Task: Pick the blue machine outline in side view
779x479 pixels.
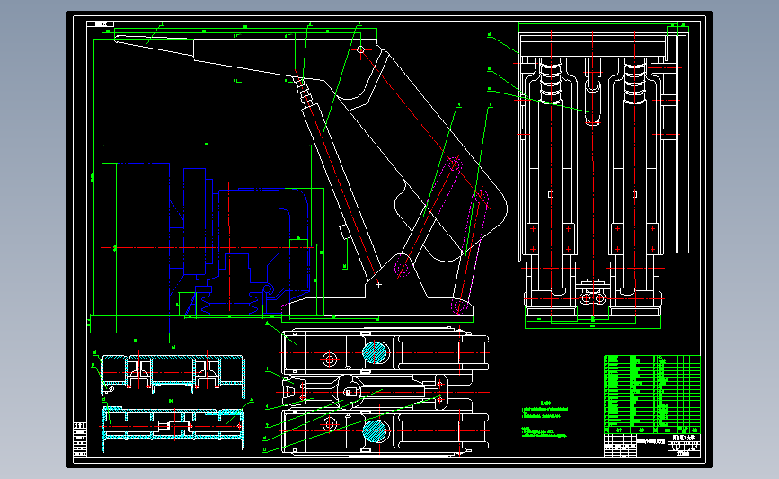Action: pos(205,247)
